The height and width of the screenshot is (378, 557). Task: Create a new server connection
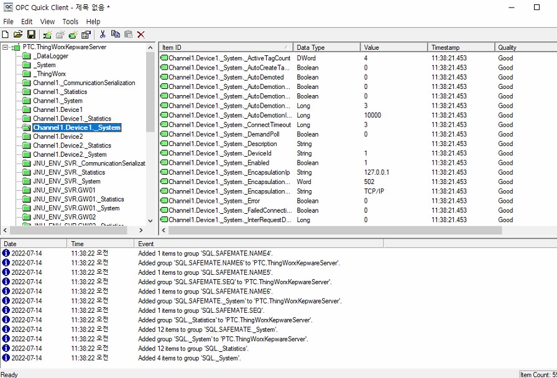[48, 34]
